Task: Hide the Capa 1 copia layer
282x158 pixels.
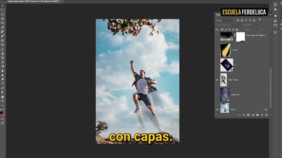Action: (217, 80)
